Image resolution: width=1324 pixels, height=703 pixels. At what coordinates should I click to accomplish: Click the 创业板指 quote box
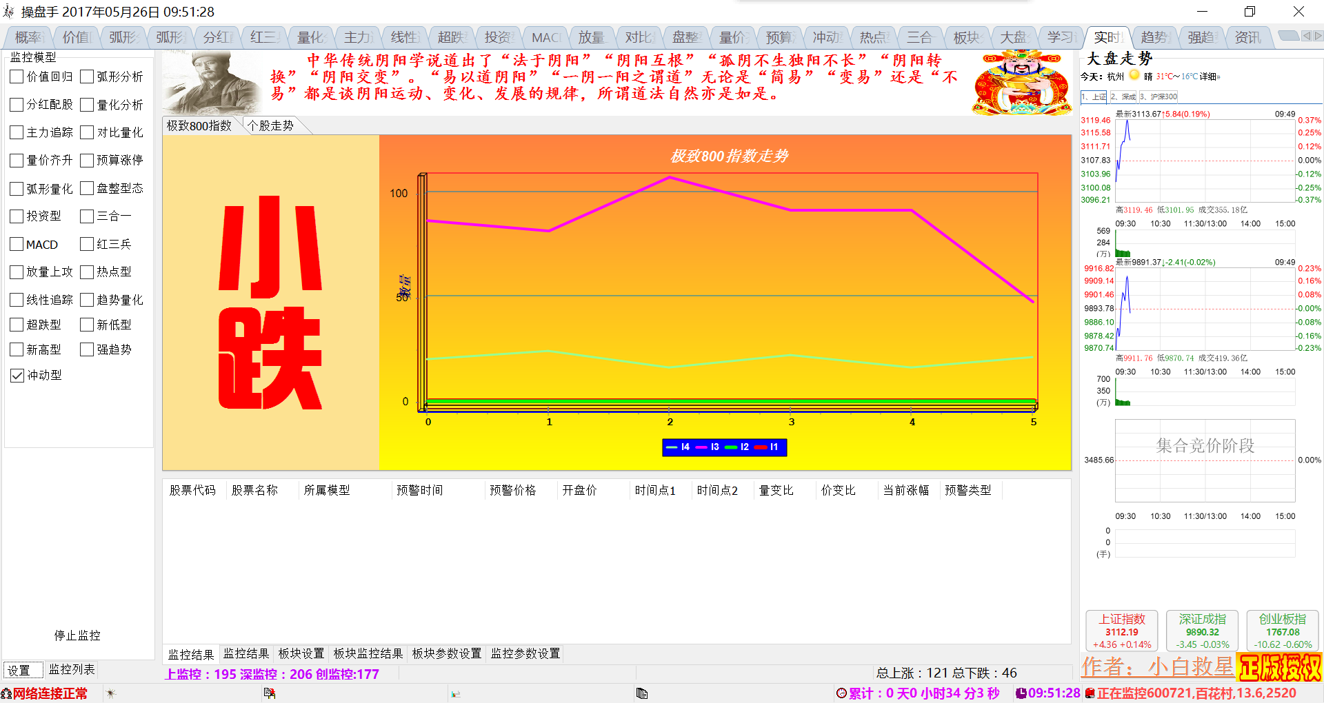pos(1283,631)
